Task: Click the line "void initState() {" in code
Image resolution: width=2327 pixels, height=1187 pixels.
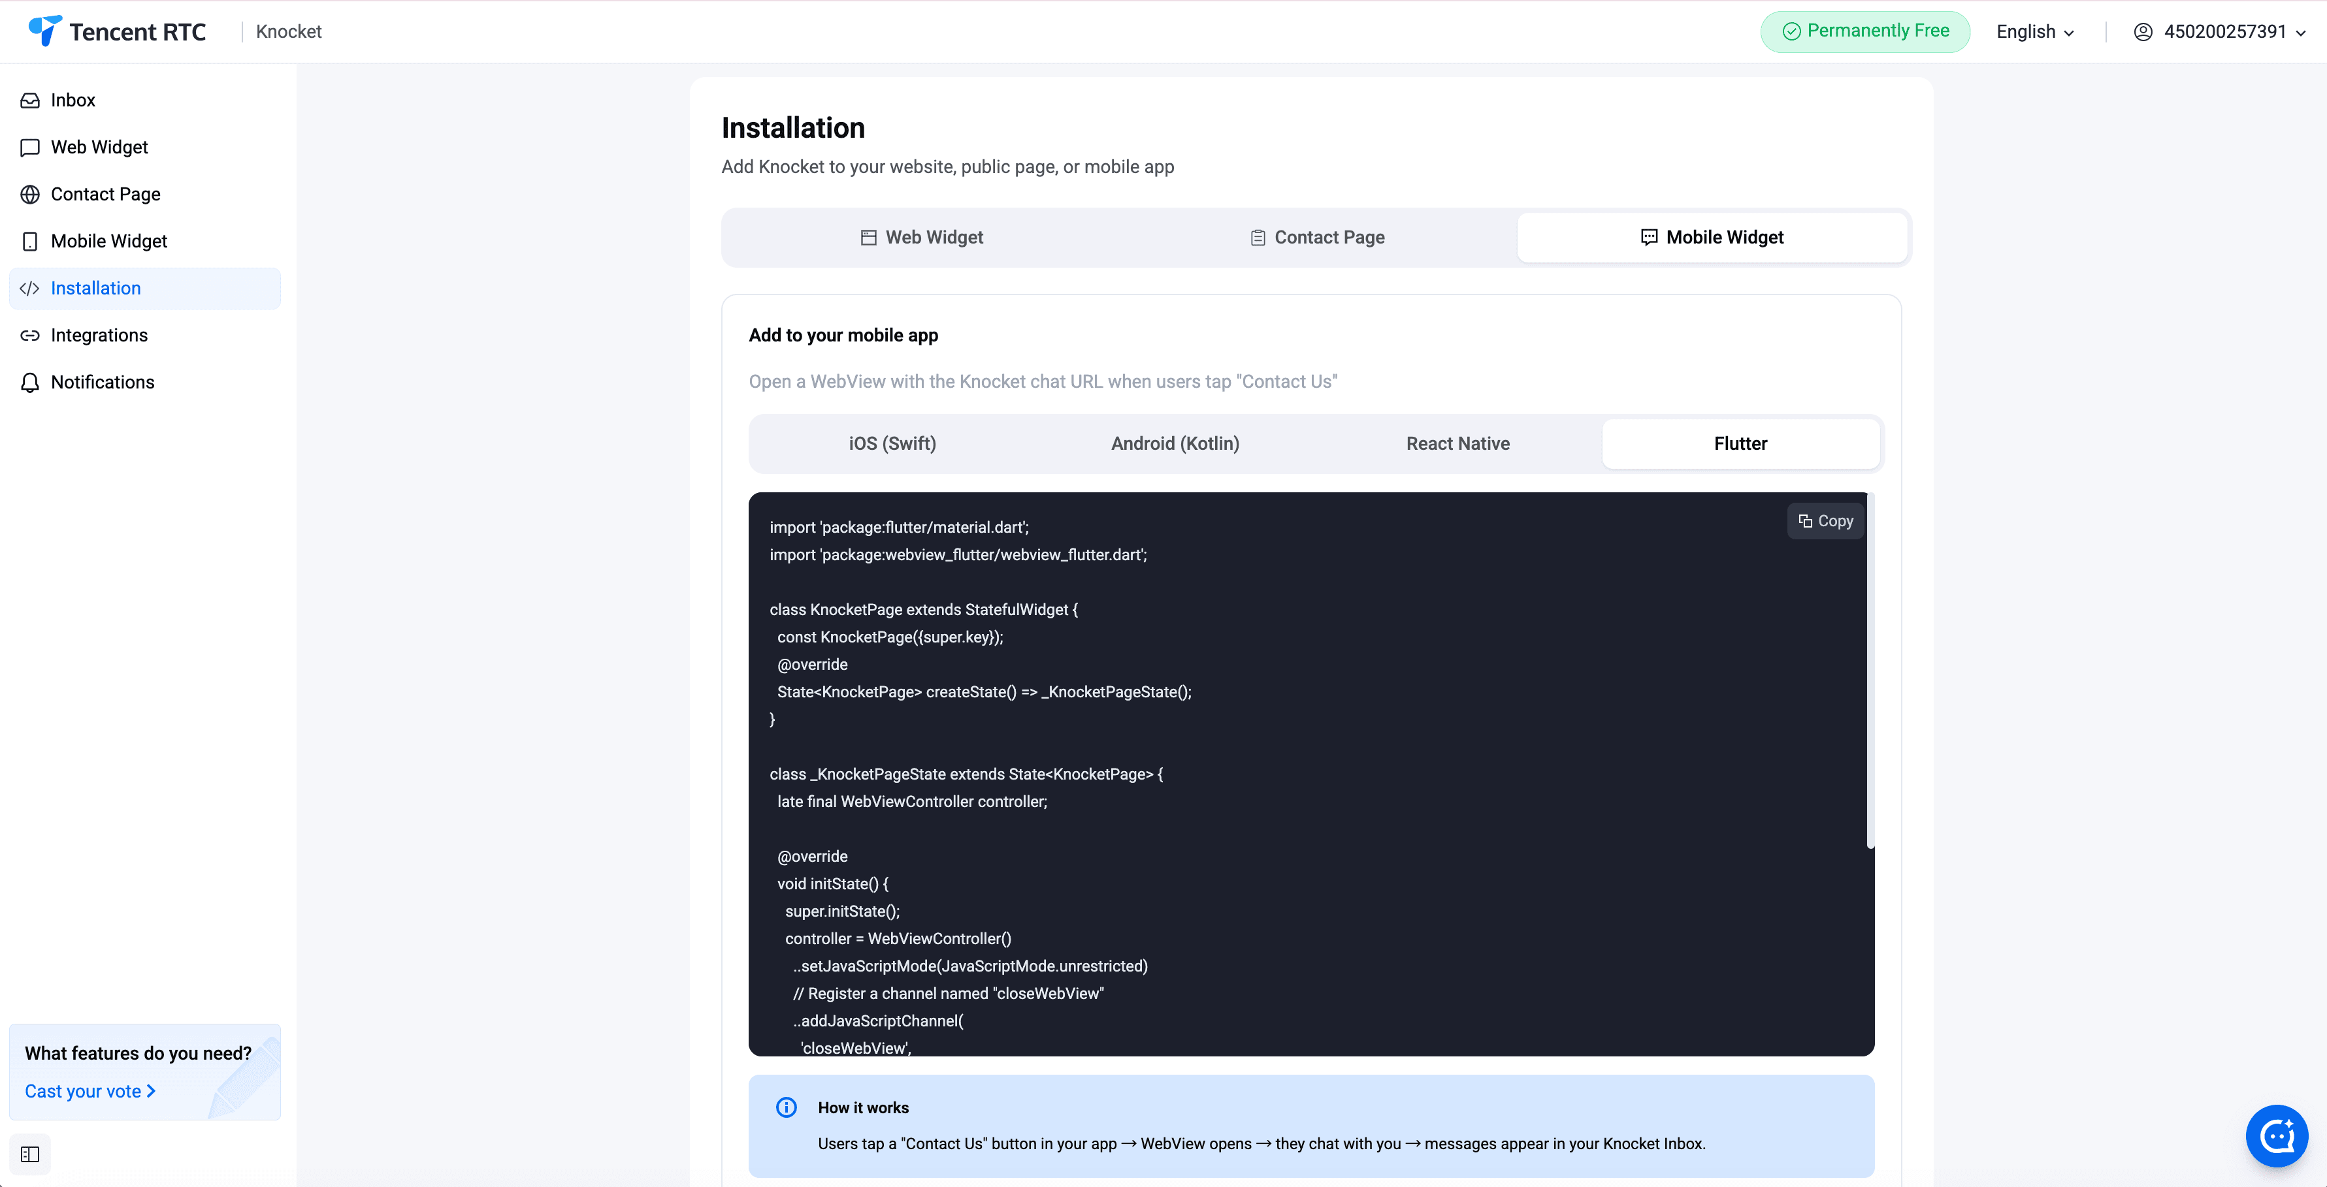Action: (x=833, y=883)
